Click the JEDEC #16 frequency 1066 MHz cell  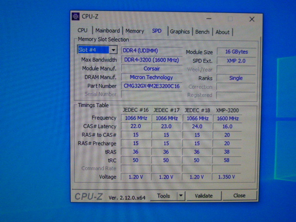[136, 118]
